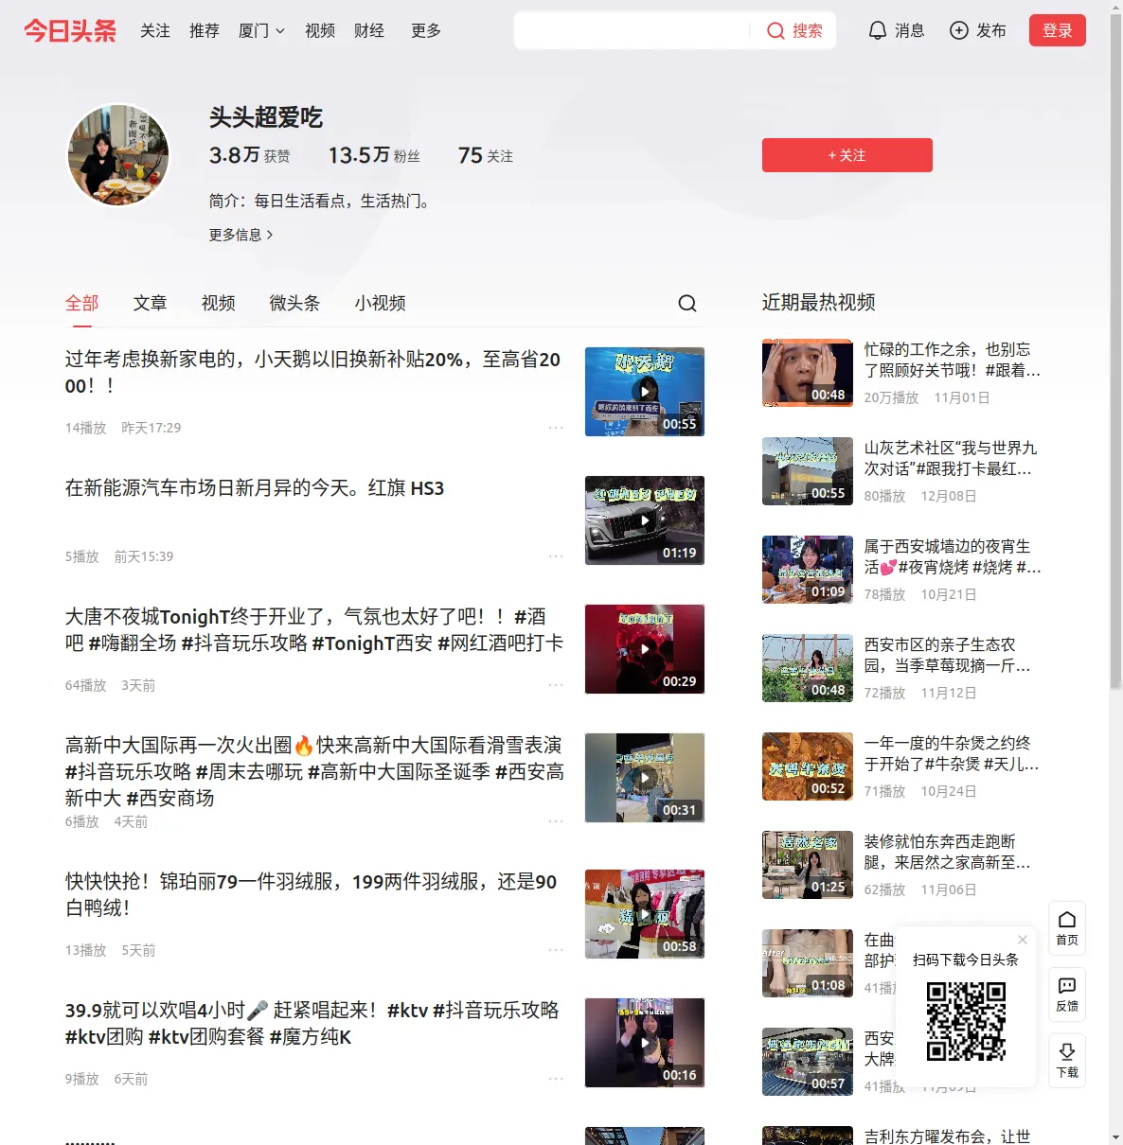Open more options for 红旗 HS3 post
1123x1145 pixels.
coord(556,556)
